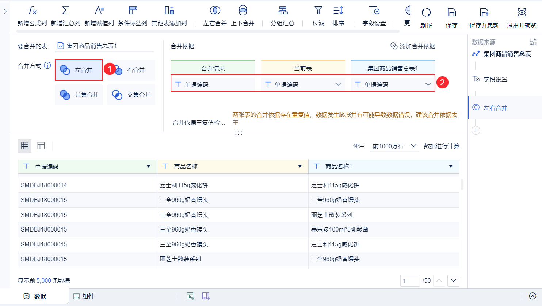Click the SMDBJ18000014 cell

[88, 185]
